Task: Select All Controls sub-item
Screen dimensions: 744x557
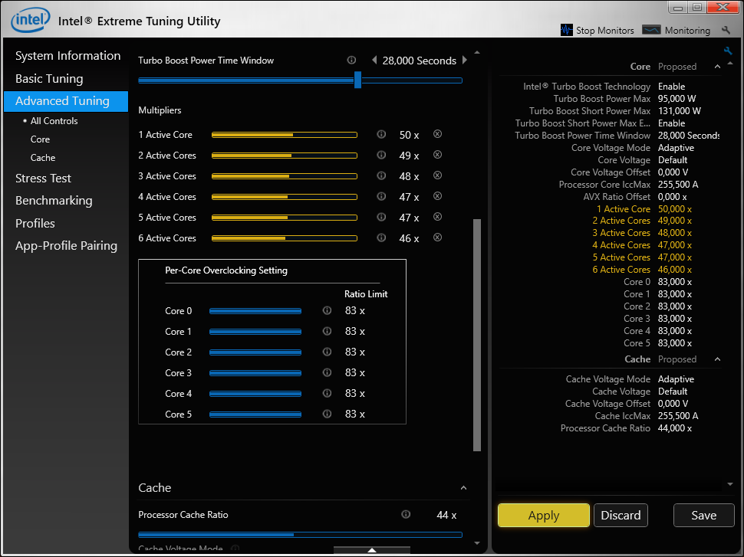Action: click(x=54, y=121)
